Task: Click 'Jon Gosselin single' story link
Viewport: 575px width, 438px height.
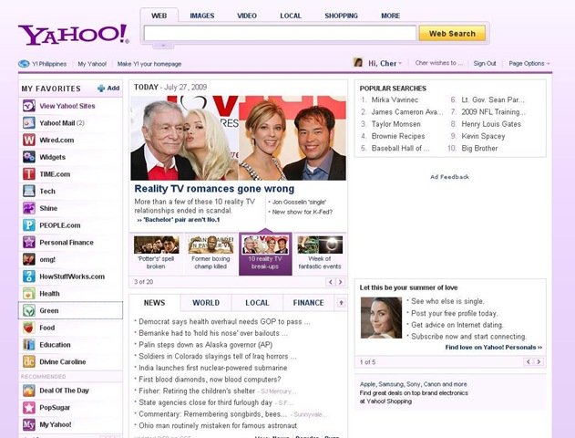Action: [x=299, y=202]
